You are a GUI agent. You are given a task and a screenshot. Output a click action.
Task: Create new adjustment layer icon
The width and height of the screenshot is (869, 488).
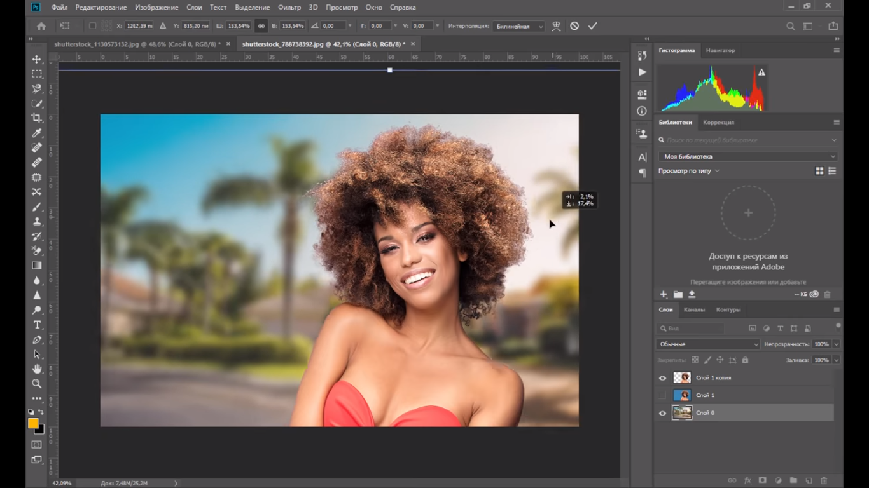[778, 480]
